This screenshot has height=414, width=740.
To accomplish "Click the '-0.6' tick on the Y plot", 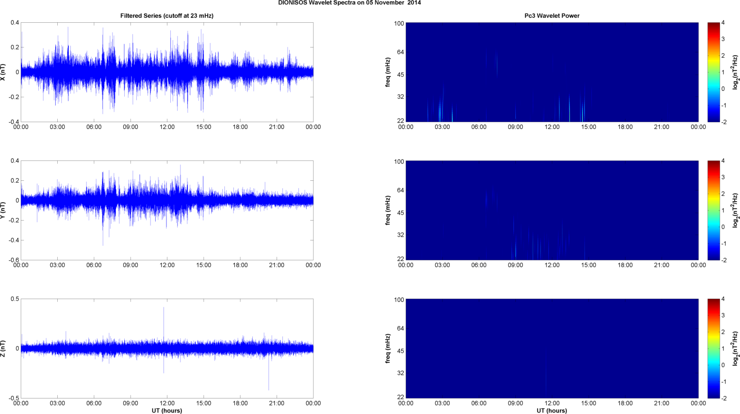I will coord(14,260).
